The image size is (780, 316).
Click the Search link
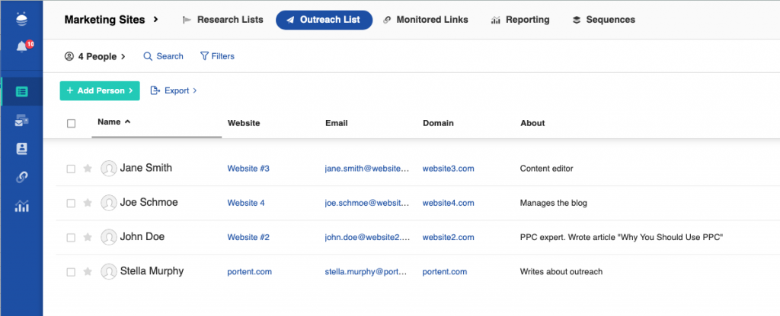(163, 56)
